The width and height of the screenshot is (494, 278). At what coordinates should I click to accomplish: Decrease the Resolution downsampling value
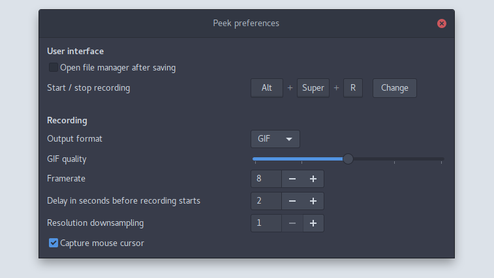click(x=292, y=223)
